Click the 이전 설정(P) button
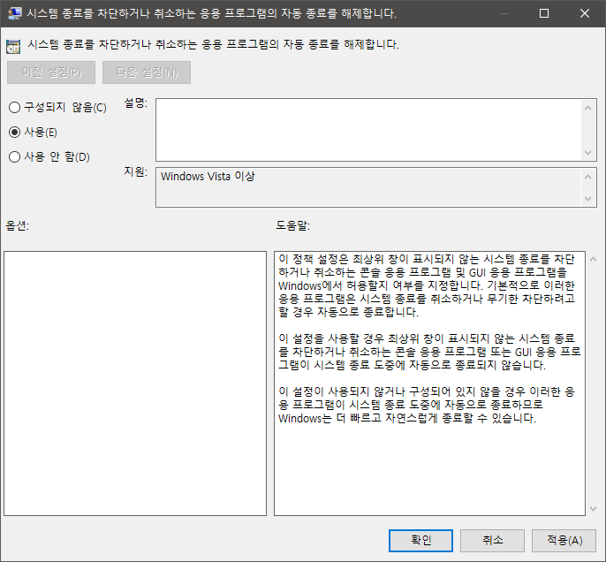The image size is (606, 562). 51,72
